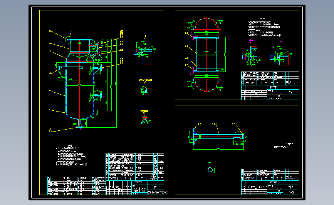The height and width of the screenshot is (205, 334).
Task: Select the small circle section view with red cross
Action: 210,170
